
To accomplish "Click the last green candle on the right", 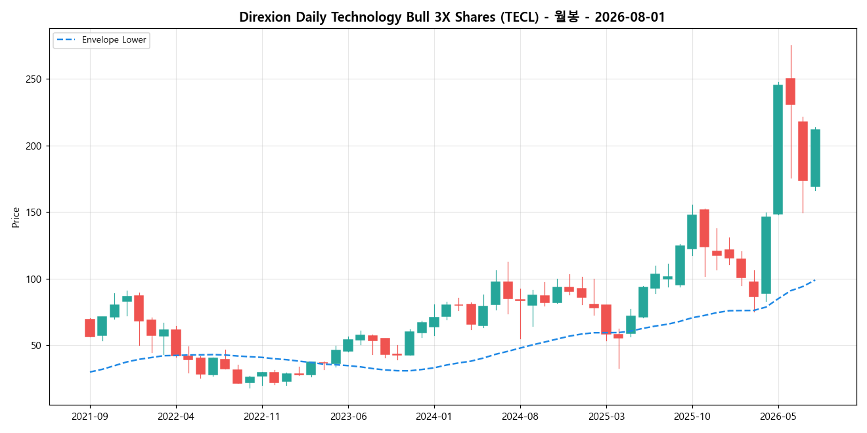I will click(815, 158).
